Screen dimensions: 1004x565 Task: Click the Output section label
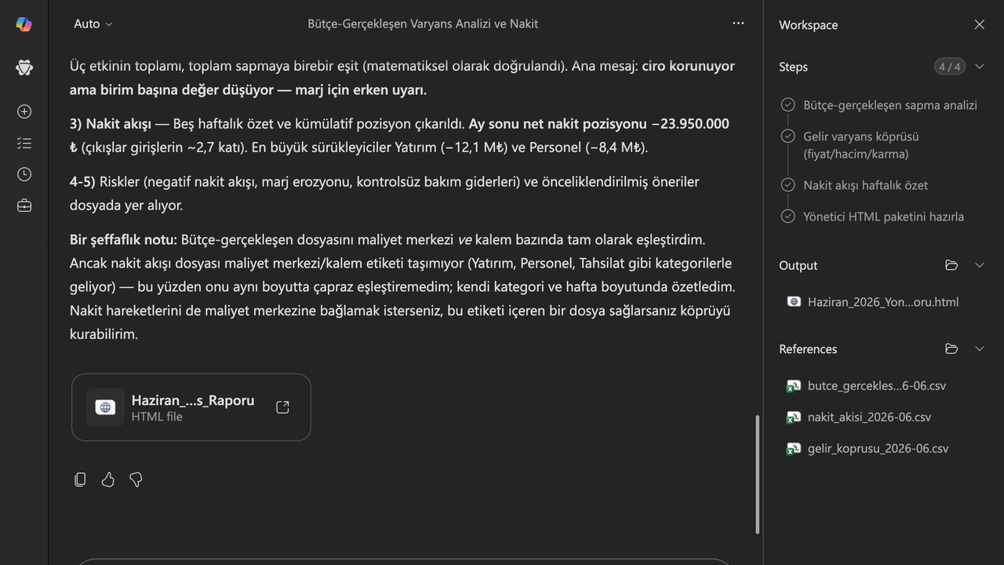[798, 265]
